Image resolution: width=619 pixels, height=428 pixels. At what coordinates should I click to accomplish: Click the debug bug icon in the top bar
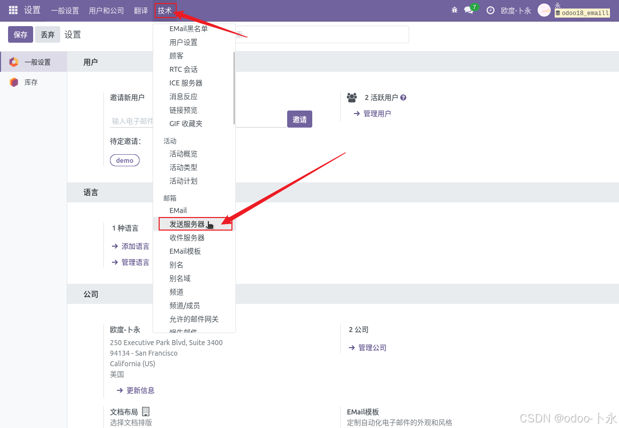click(454, 10)
